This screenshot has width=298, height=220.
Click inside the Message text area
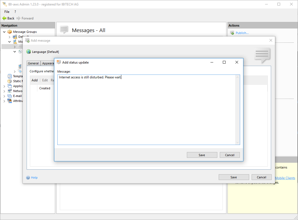tap(147, 110)
